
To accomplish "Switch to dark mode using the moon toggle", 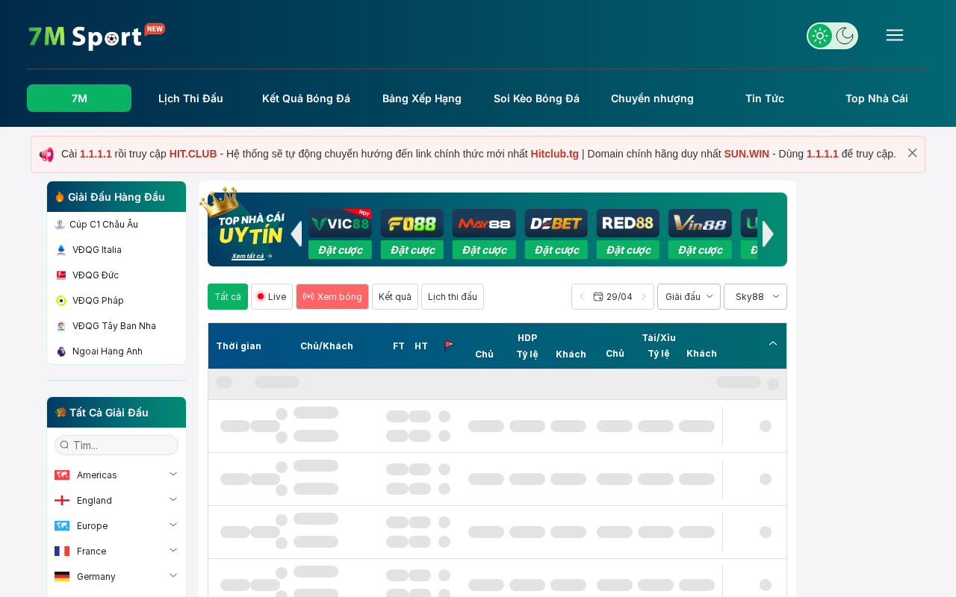I will pos(845,36).
